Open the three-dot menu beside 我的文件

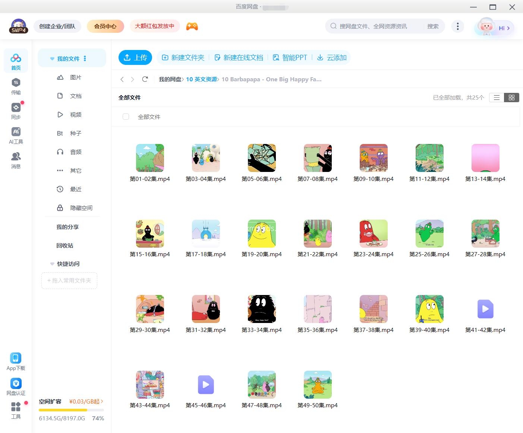[85, 58]
